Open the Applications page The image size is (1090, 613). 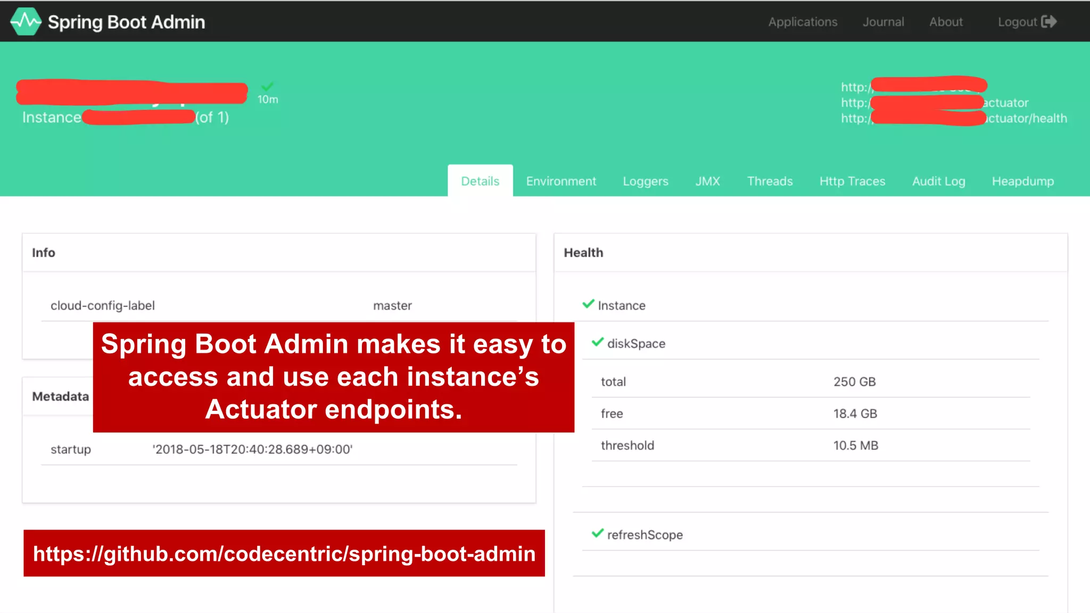point(803,22)
